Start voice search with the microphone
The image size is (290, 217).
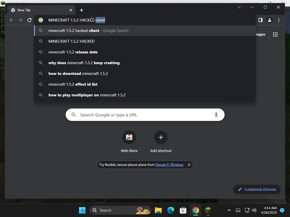tap(216, 115)
